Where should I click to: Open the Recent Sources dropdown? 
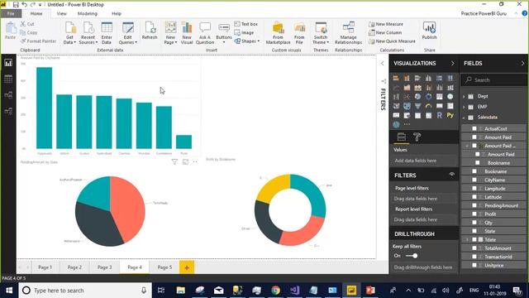88,33
